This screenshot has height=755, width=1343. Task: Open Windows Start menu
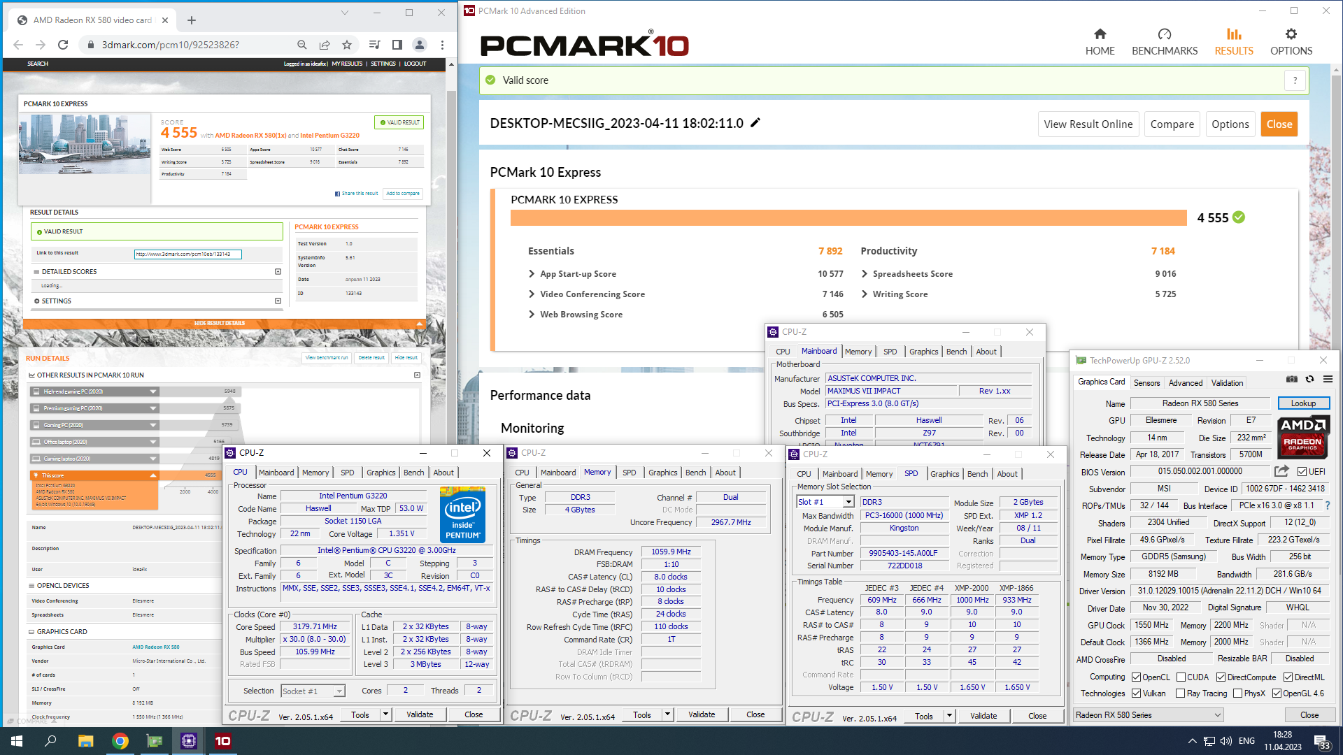tap(17, 741)
